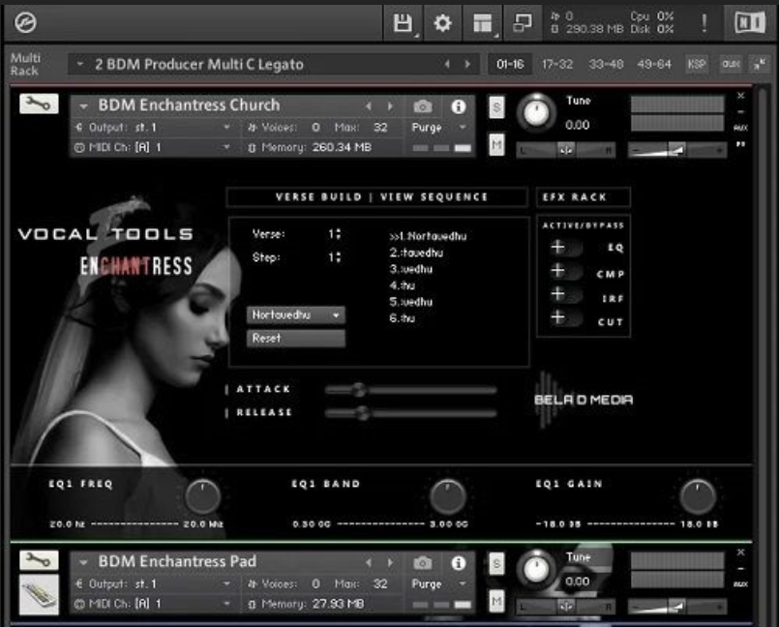This screenshot has height=627, width=779.
Task: Click the rack minimize-size arrows icon
Action: tap(760, 64)
